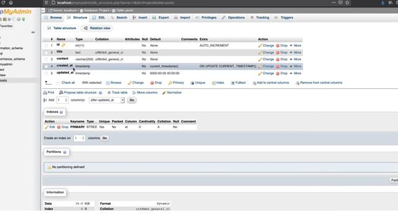Image resolution: width=398 pixels, height=224 pixels.
Task: Click the pencil Change icon for id row
Action: [260, 45]
